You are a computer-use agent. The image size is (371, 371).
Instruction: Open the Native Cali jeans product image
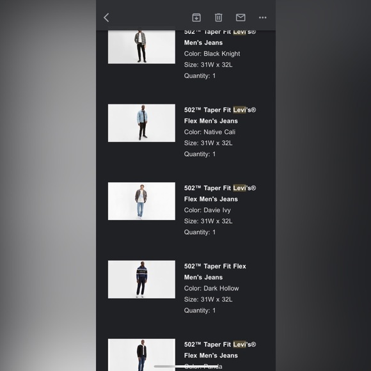(141, 123)
